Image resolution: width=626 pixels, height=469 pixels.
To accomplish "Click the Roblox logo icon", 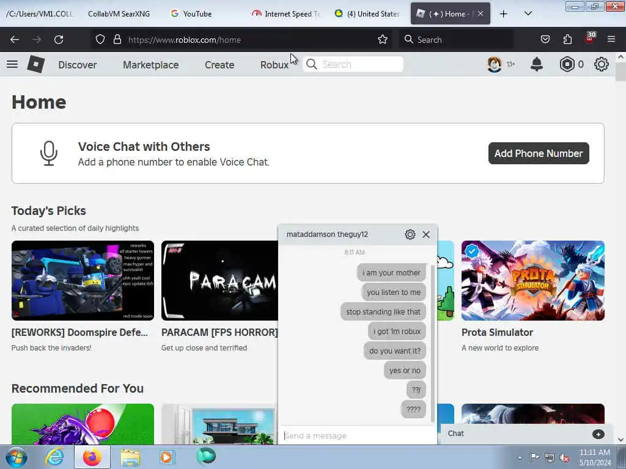I will pyautogui.click(x=36, y=64).
